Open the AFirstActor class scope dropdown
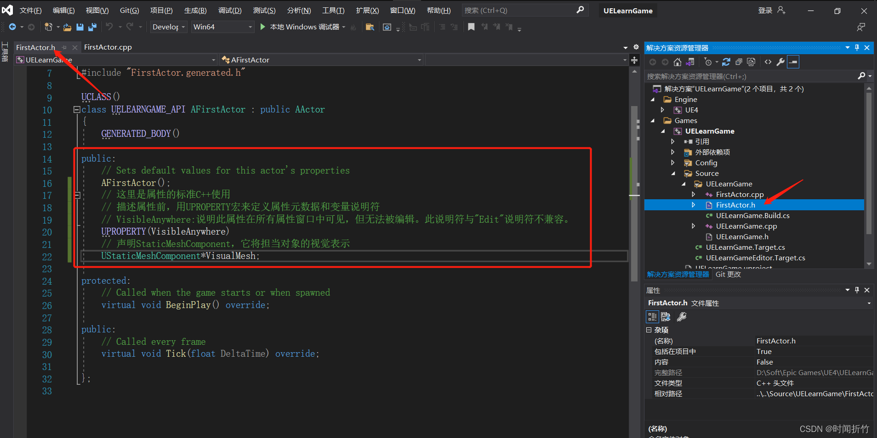This screenshot has height=438, width=877. 321,60
